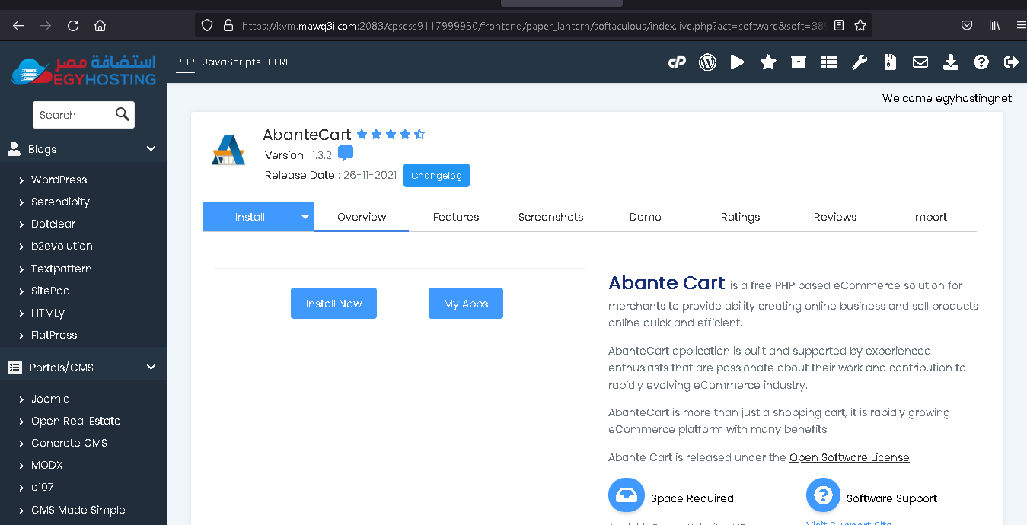Viewport: 1027px width, 525px height.
Task: Switch to the Overview tab
Action: point(362,217)
